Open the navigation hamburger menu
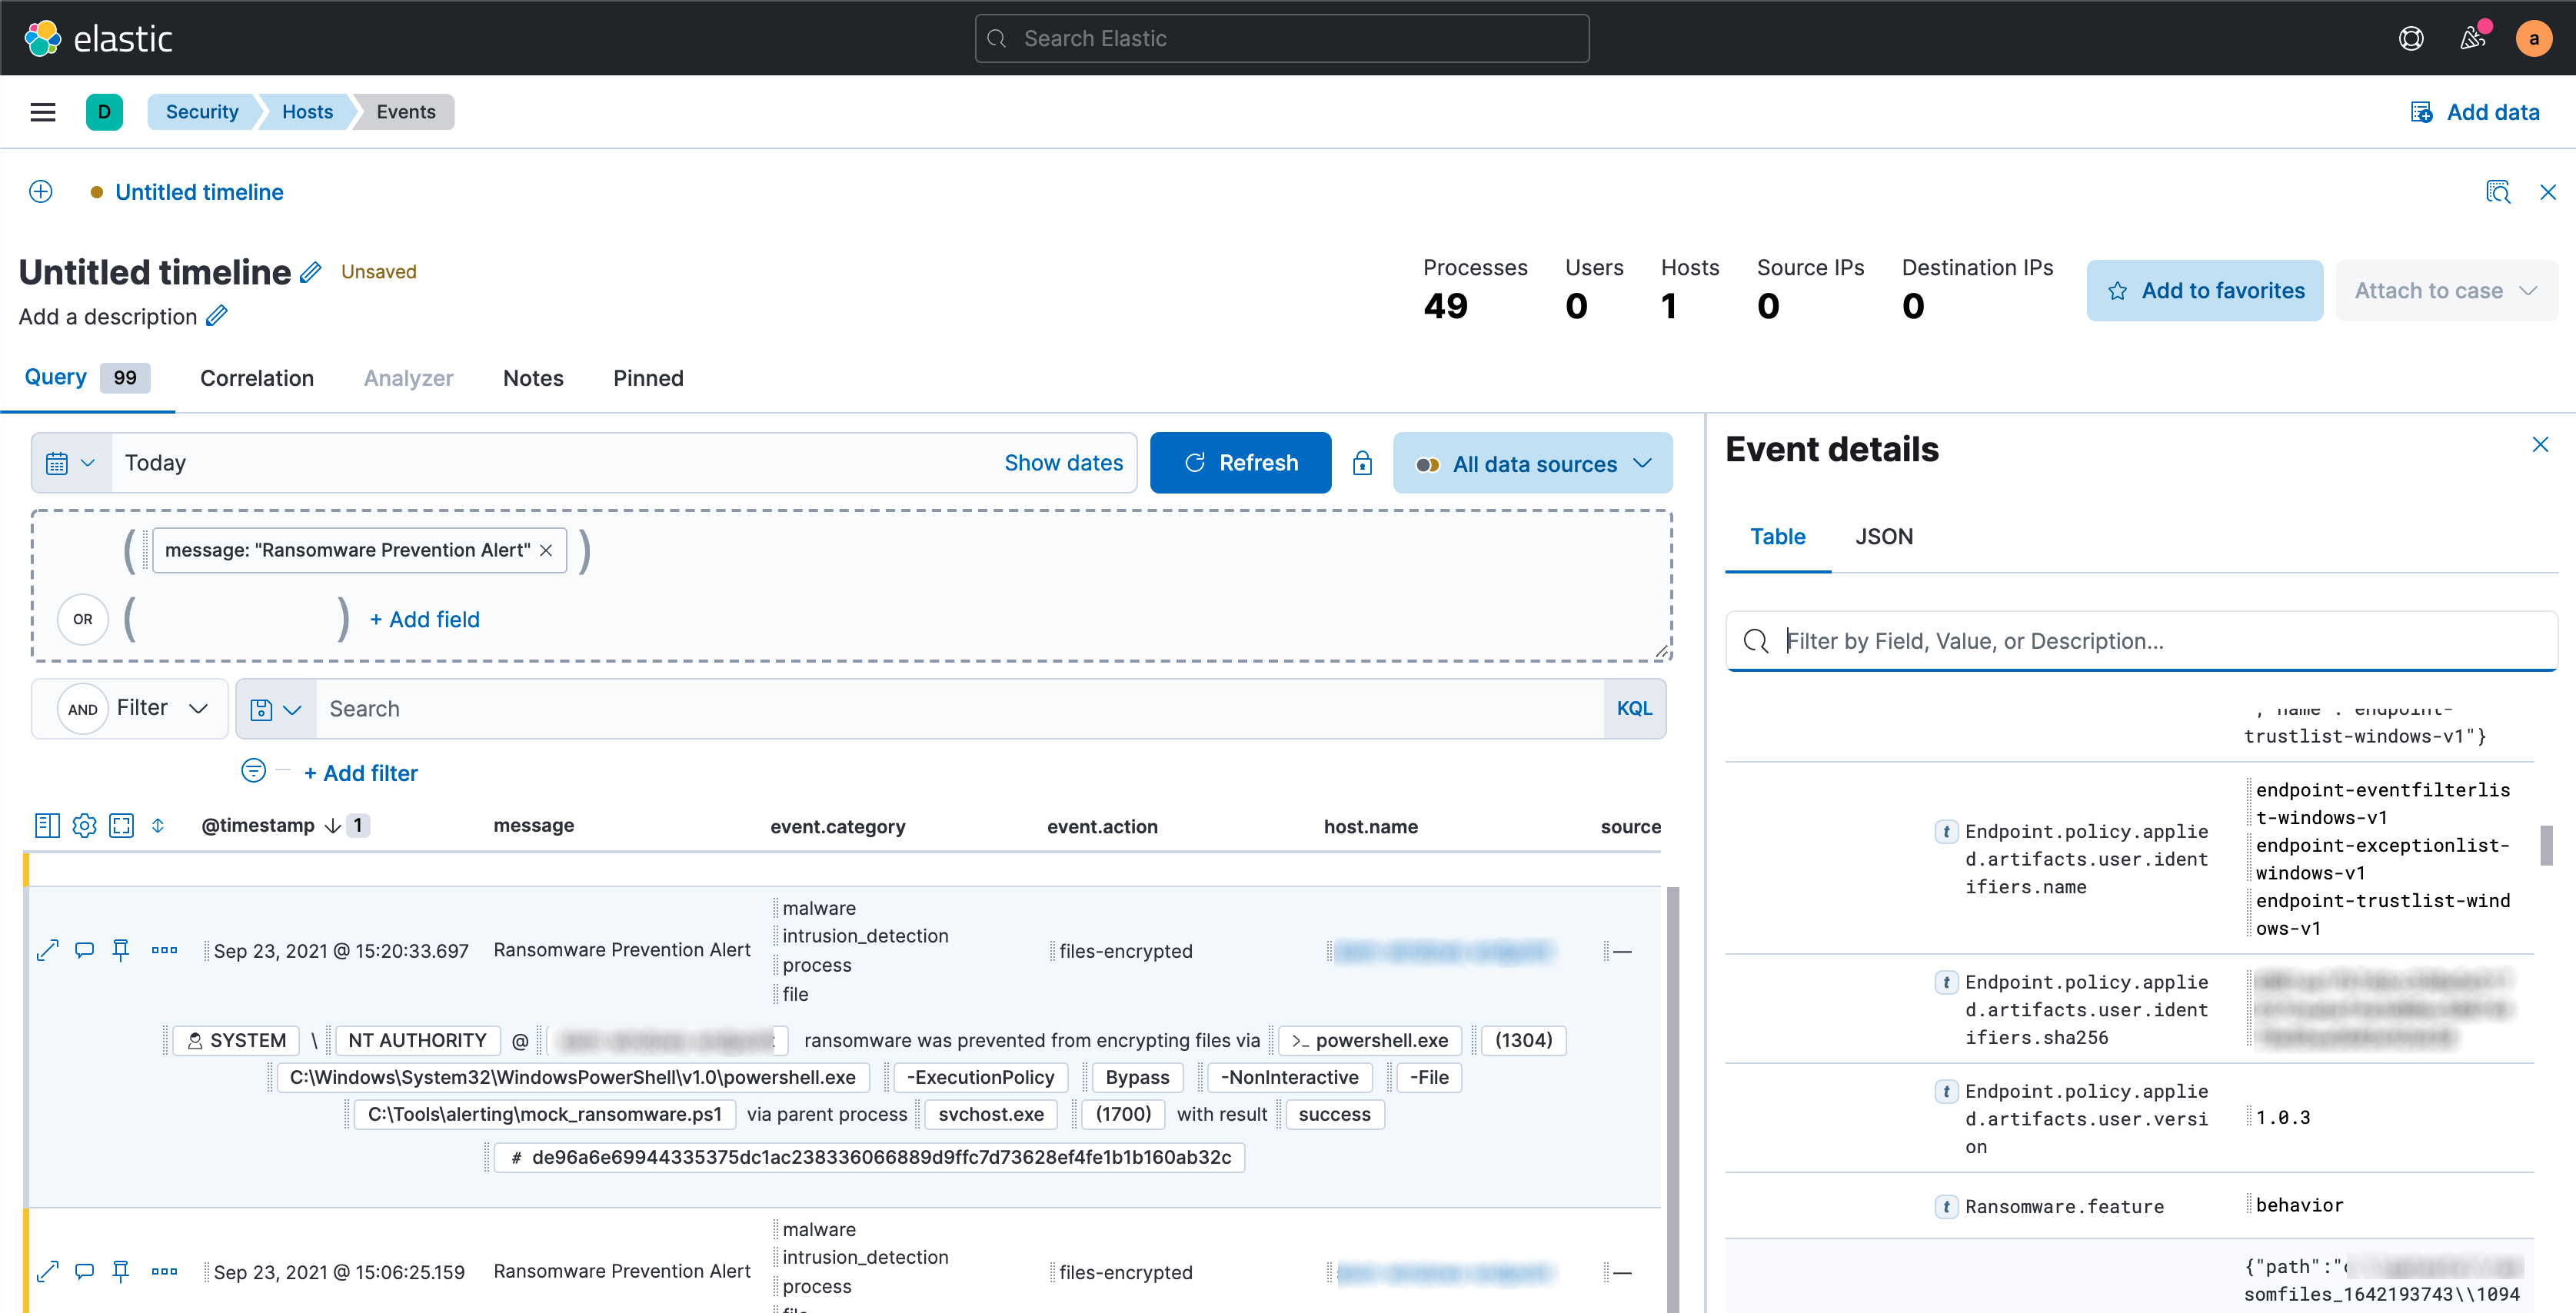Screen dimensions: 2576x1313 (42, 112)
